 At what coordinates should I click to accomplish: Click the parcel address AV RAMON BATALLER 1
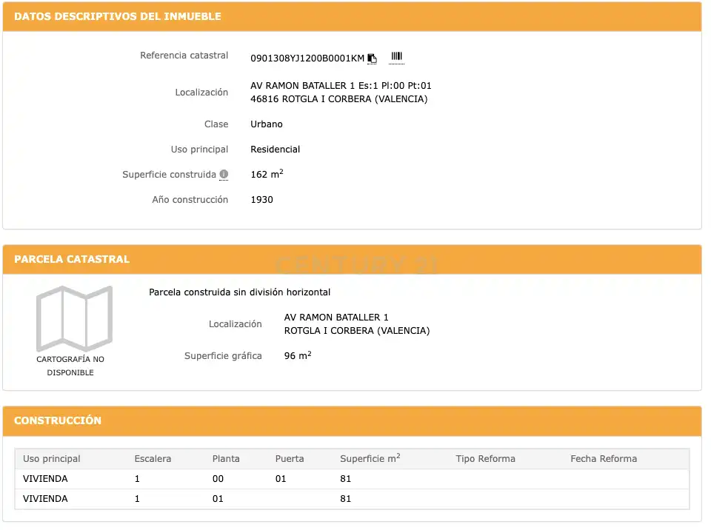[x=336, y=318]
